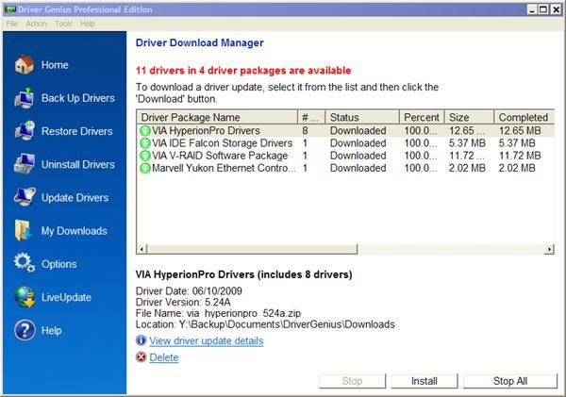Screen dimensions: 566x397
Task: Sort by Status column header
Action: point(362,117)
